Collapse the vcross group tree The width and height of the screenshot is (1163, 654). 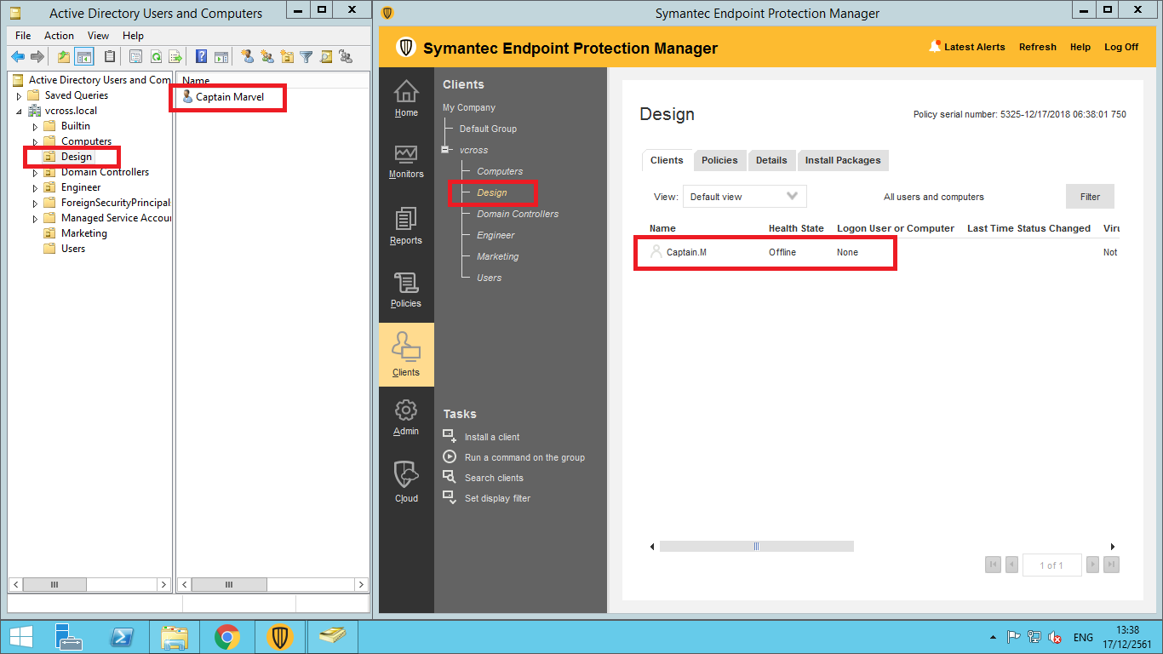click(x=445, y=150)
